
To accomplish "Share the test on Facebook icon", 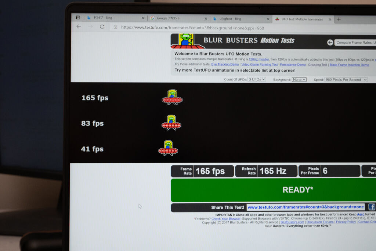I will coord(372,207).
